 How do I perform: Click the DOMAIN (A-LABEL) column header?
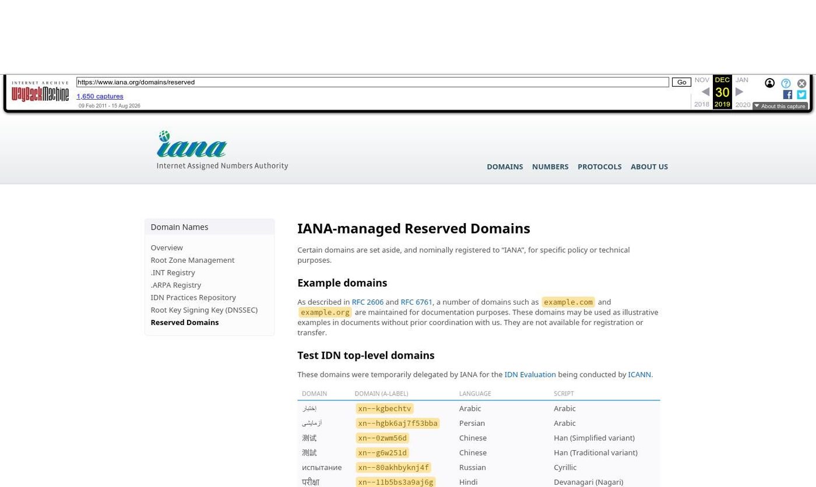coord(381,394)
